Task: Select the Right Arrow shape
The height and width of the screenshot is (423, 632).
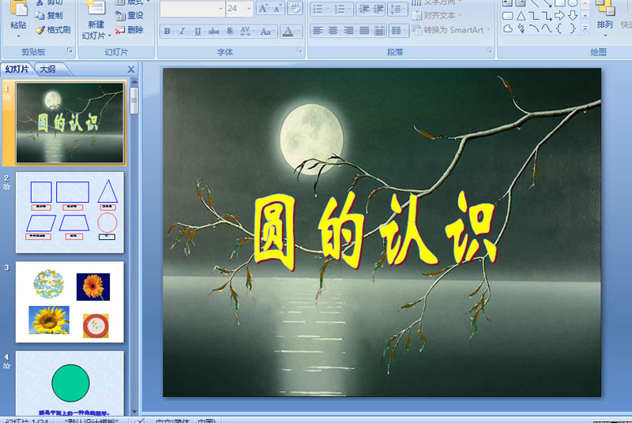Action: 559,16
